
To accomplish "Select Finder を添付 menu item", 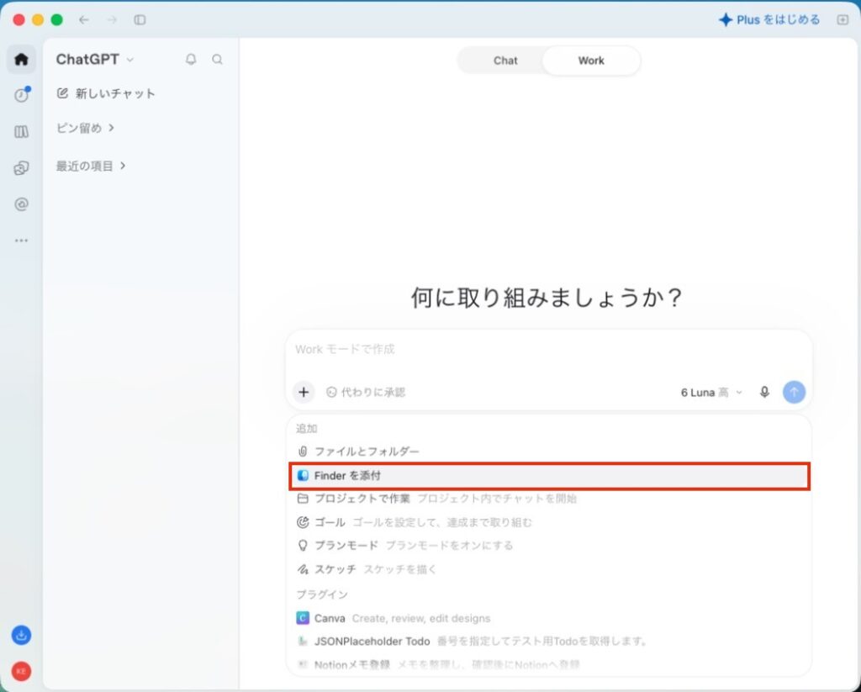I will tap(549, 476).
